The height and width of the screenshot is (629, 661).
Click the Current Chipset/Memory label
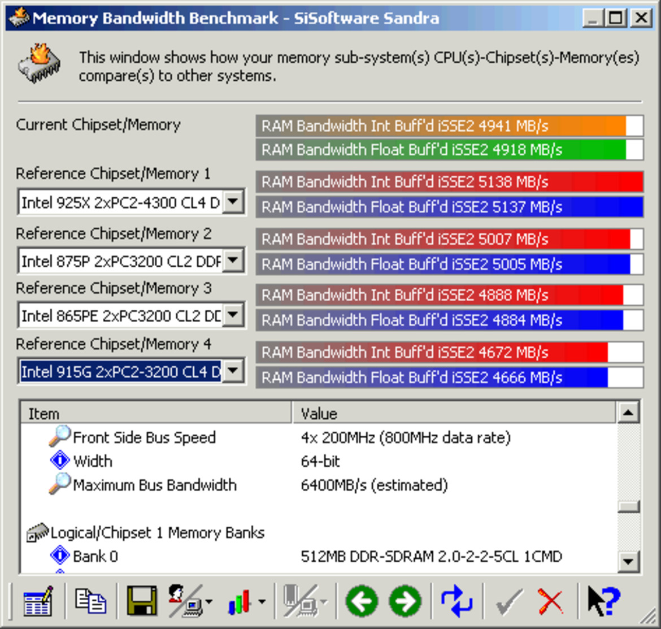98,125
